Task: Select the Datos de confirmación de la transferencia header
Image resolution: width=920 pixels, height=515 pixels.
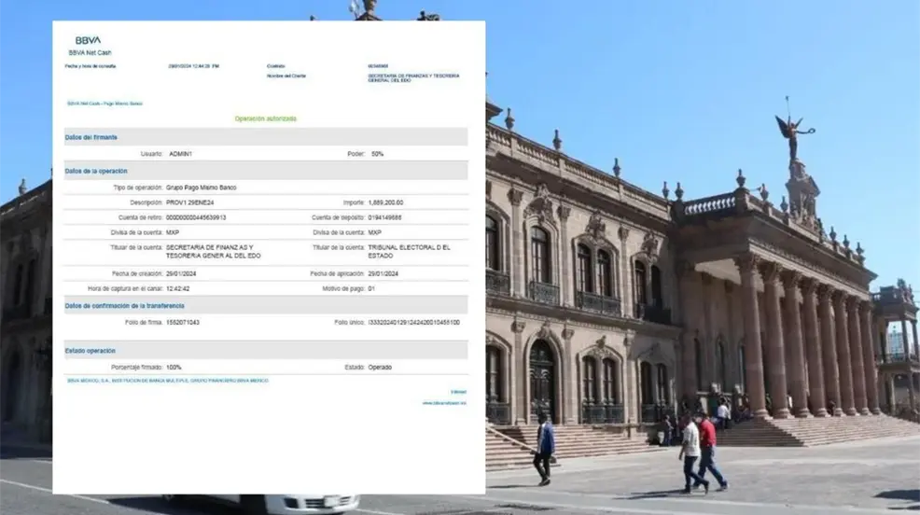Action: tap(124, 306)
